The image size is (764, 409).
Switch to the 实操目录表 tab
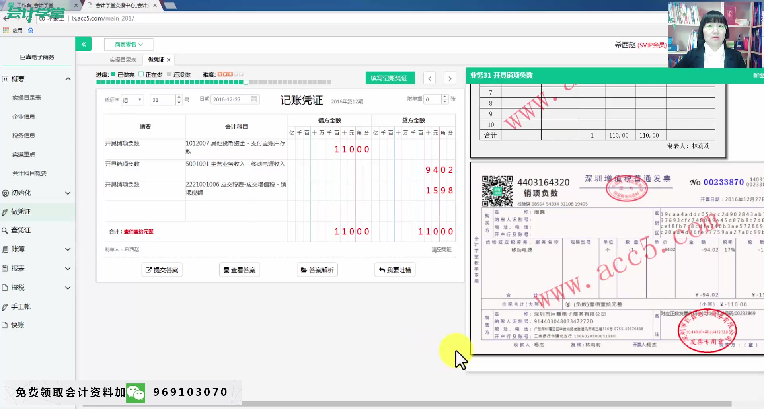point(123,59)
